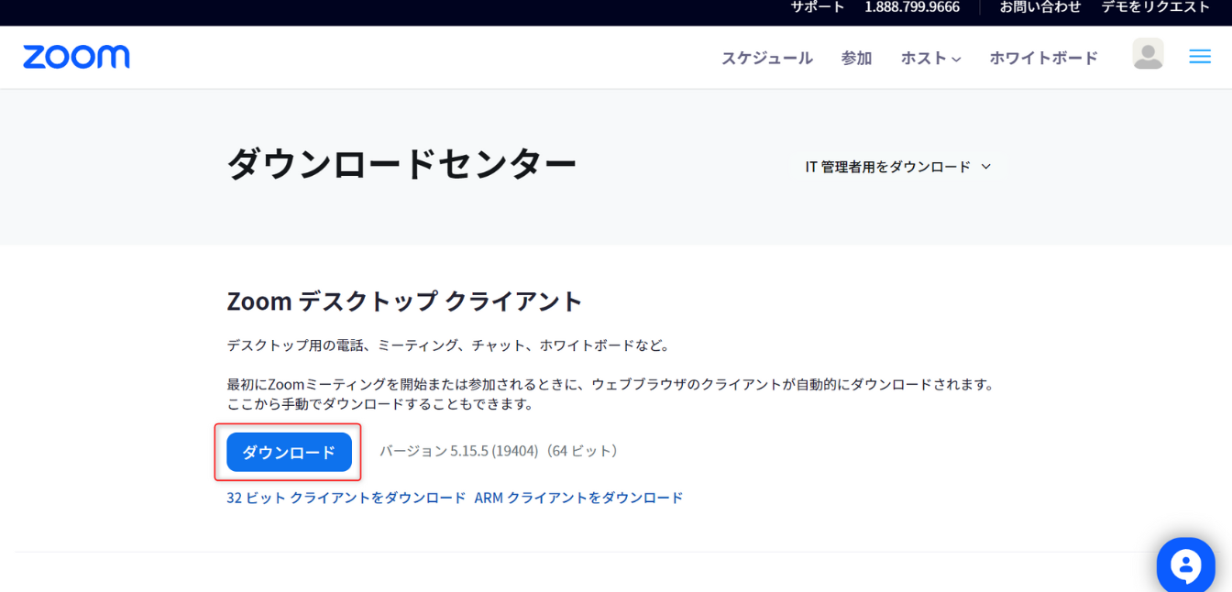This screenshot has width=1232, height=592.
Task: Open the chat assistant bubble
Action: pos(1185,565)
